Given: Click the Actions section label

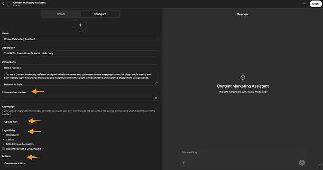Looking at the screenshot, I should pyautogui.click(x=6, y=156).
